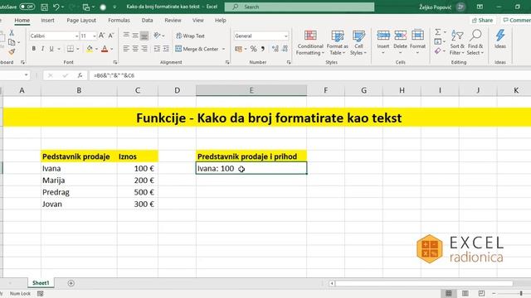The image size is (531, 298).
Task: Increase font size with large A
Action: coord(101,36)
